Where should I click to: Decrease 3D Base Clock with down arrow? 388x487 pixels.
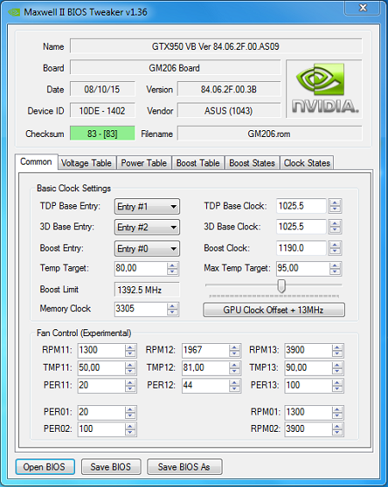[335, 230]
